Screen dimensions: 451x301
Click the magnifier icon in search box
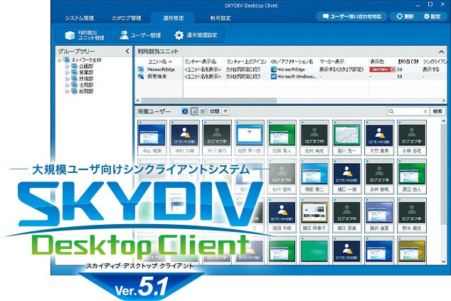click(391, 112)
